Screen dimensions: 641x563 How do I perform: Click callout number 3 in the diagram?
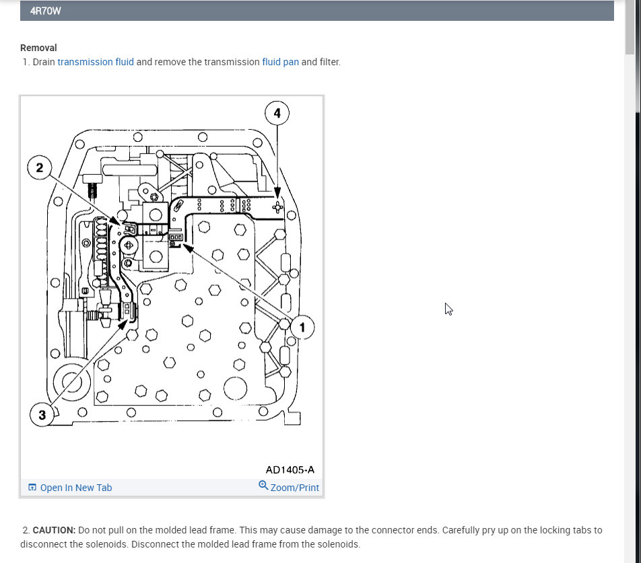pyautogui.click(x=42, y=415)
